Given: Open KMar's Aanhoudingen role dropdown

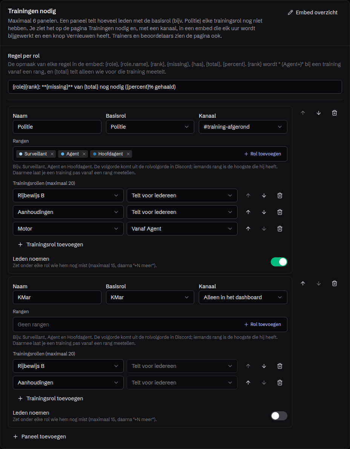Looking at the screenshot, I should point(68,383).
